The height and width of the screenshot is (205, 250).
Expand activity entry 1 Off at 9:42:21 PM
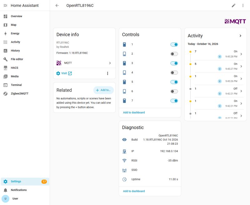coord(241,91)
